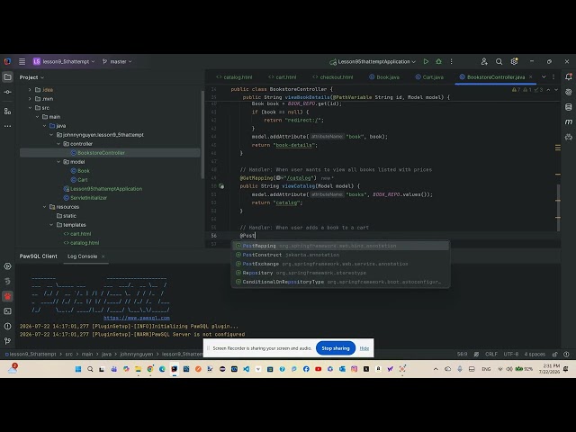Collapse the controller package
576x432 pixels.
(58, 144)
